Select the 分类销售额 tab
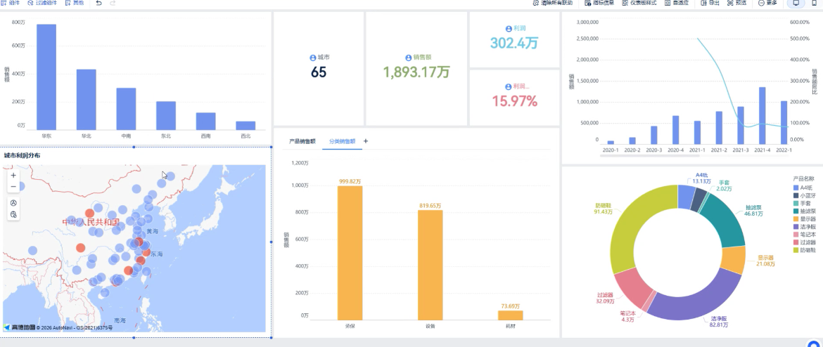The height and width of the screenshot is (347, 823). (x=343, y=141)
